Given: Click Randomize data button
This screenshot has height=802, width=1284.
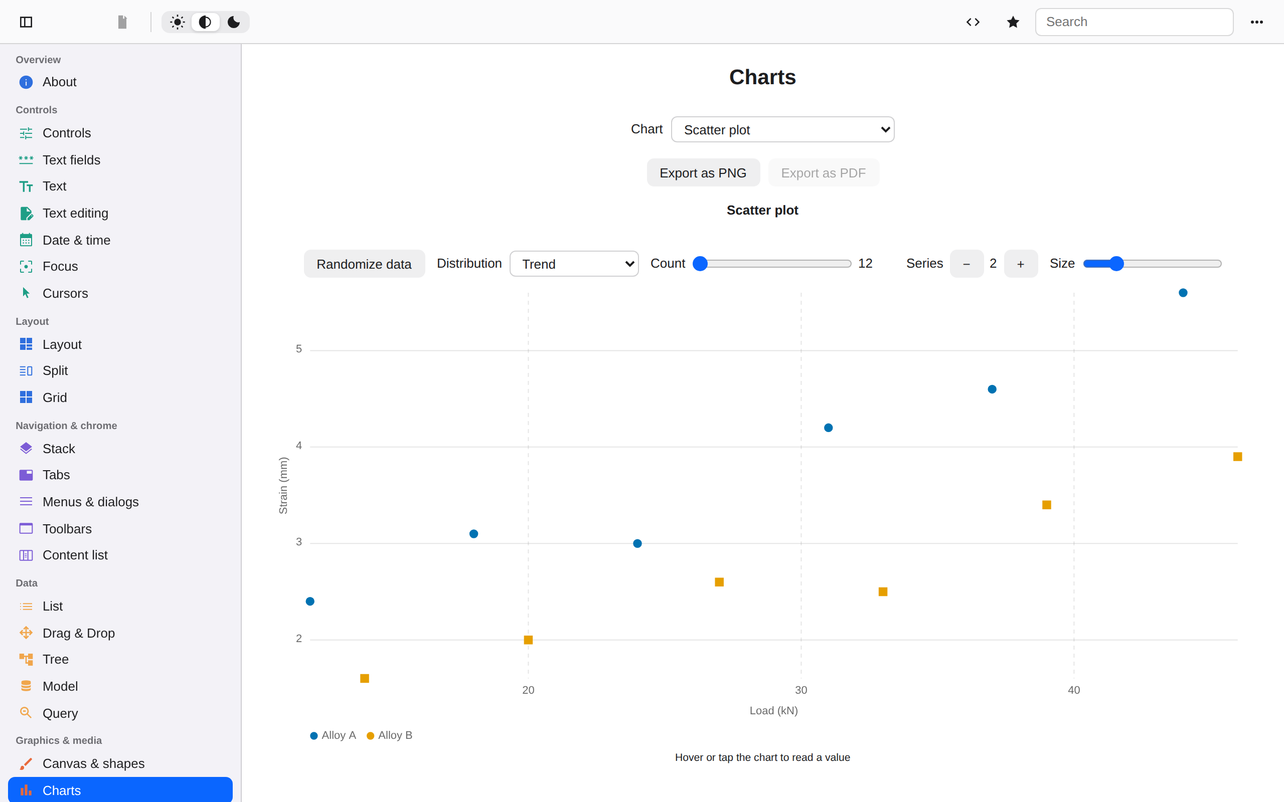Looking at the screenshot, I should [364, 264].
